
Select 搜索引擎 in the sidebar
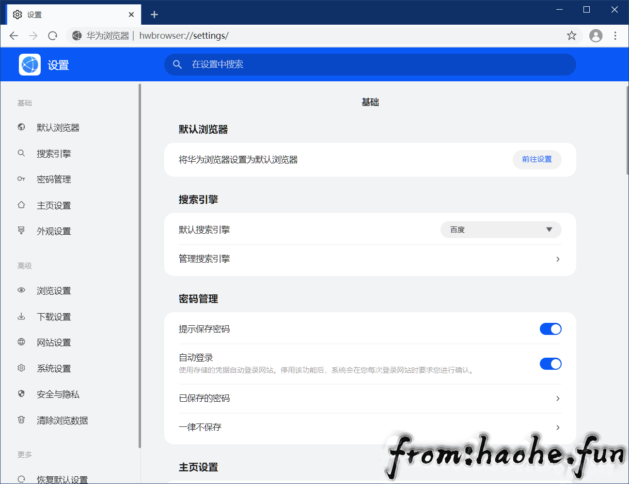pyautogui.click(x=54, y=153)
